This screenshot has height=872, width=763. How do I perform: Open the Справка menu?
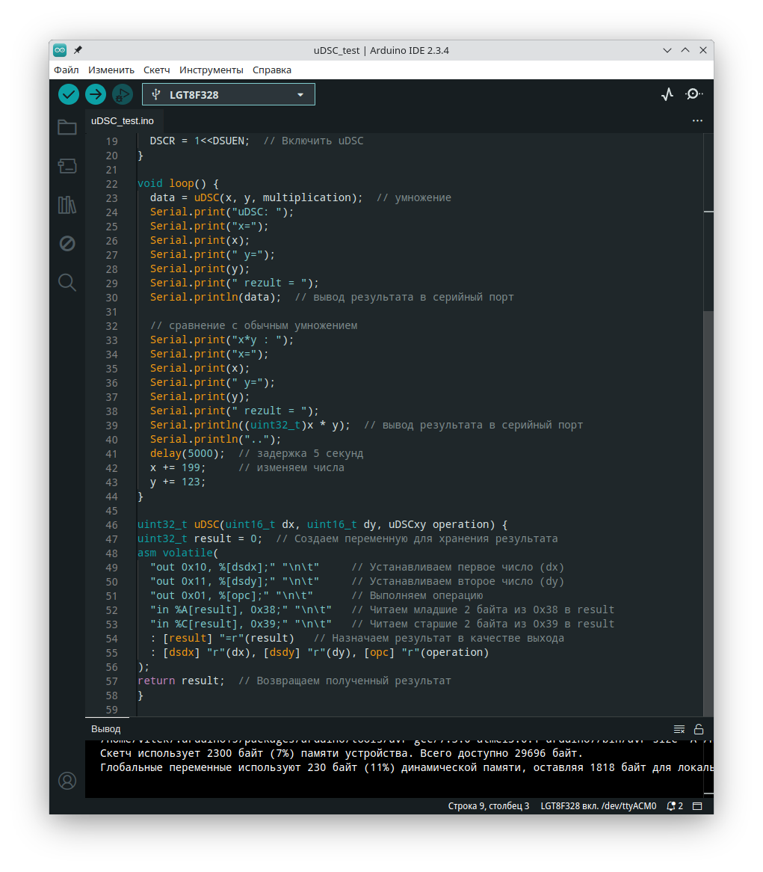(x=272, y=70)
